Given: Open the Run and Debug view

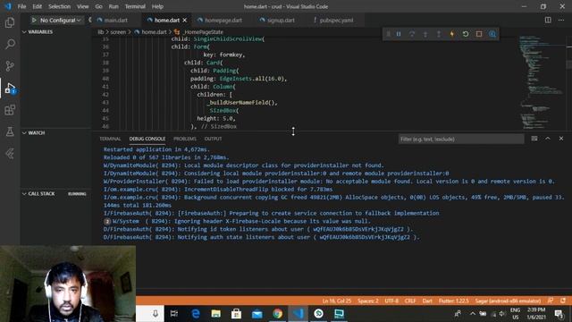Looking at the screenshot, I should point(10,88).
